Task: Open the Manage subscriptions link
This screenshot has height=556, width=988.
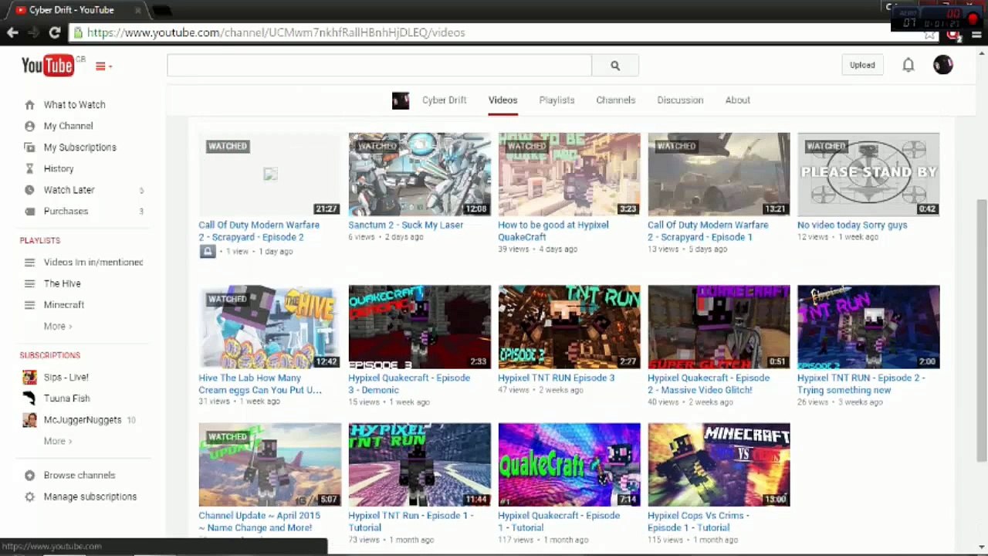Action: click(x=90, y=497)
